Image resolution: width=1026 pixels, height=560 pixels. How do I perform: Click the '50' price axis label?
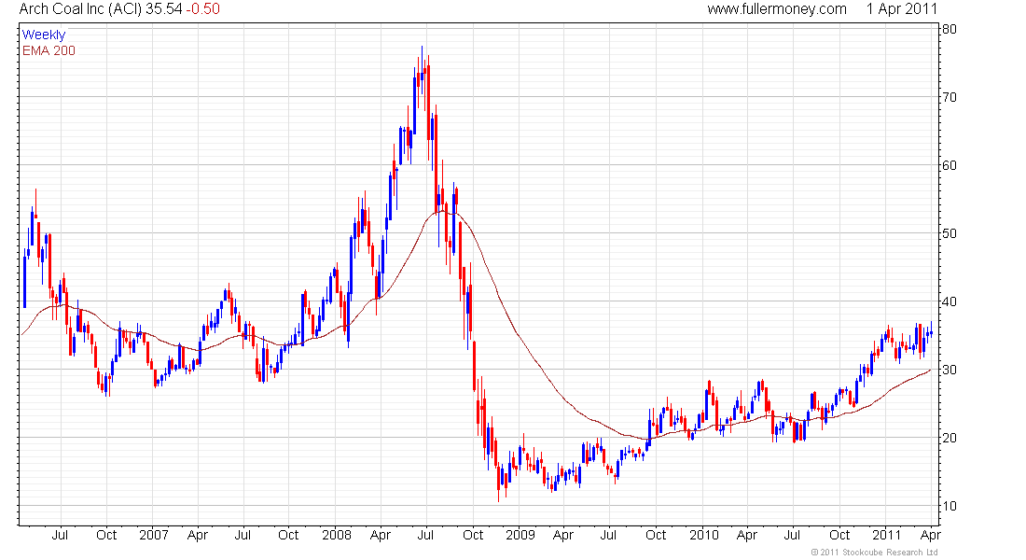pyautogui.click(x=949, y=233)
